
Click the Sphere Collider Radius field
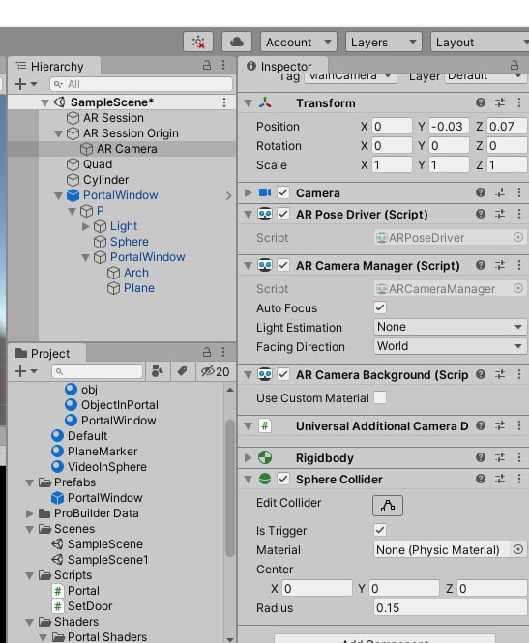pyautogui.click(x=451, y=608)
